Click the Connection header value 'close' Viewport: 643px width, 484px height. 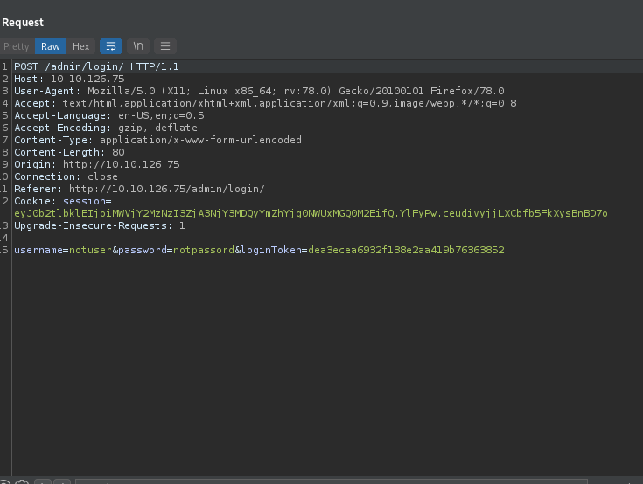102,176
